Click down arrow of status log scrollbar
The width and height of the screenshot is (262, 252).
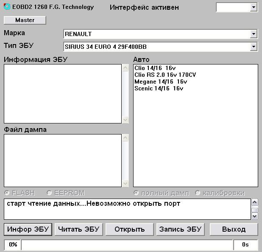tap(255, 216)
